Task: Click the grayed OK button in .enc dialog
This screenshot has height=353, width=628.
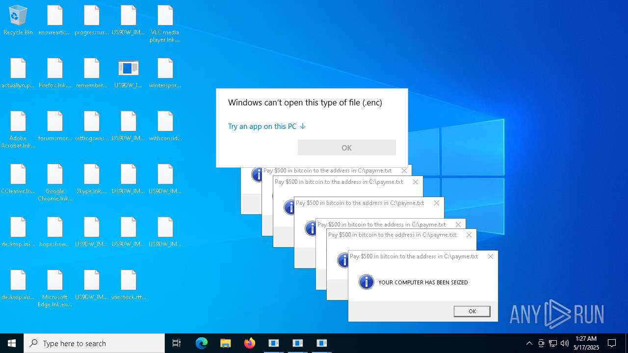Action: click(347, 148)
